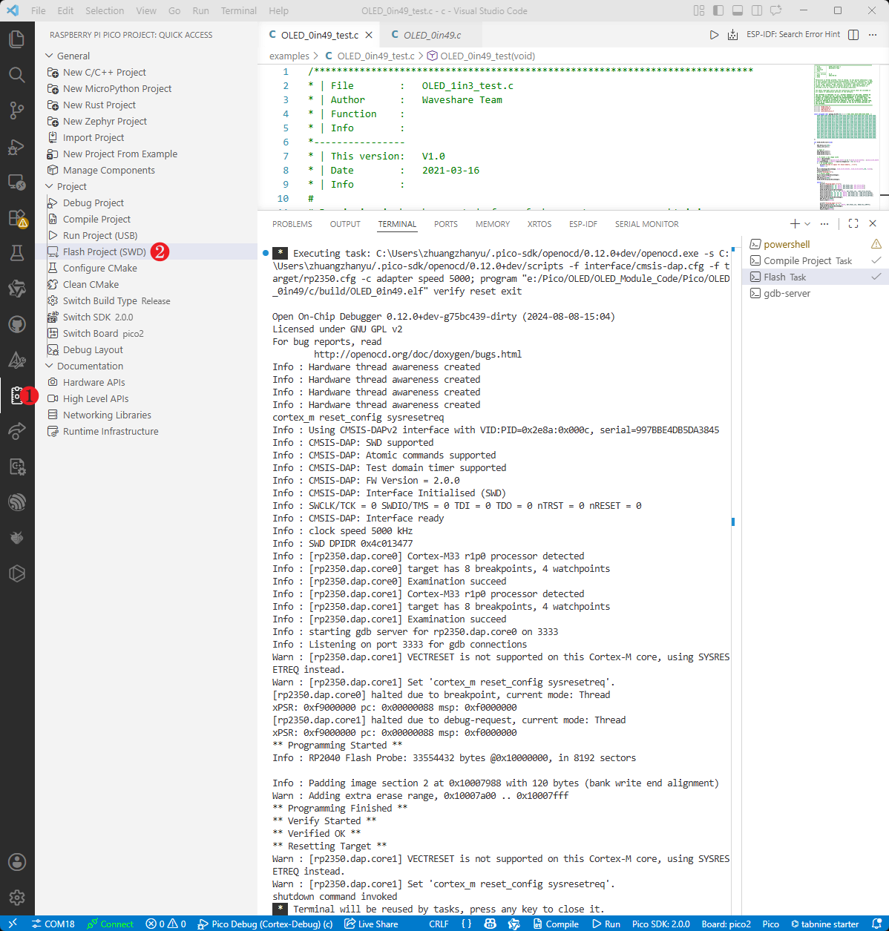Click CRLF line ending indicator
The height and width of the screenshot is (931, 889).
[439, 924]
